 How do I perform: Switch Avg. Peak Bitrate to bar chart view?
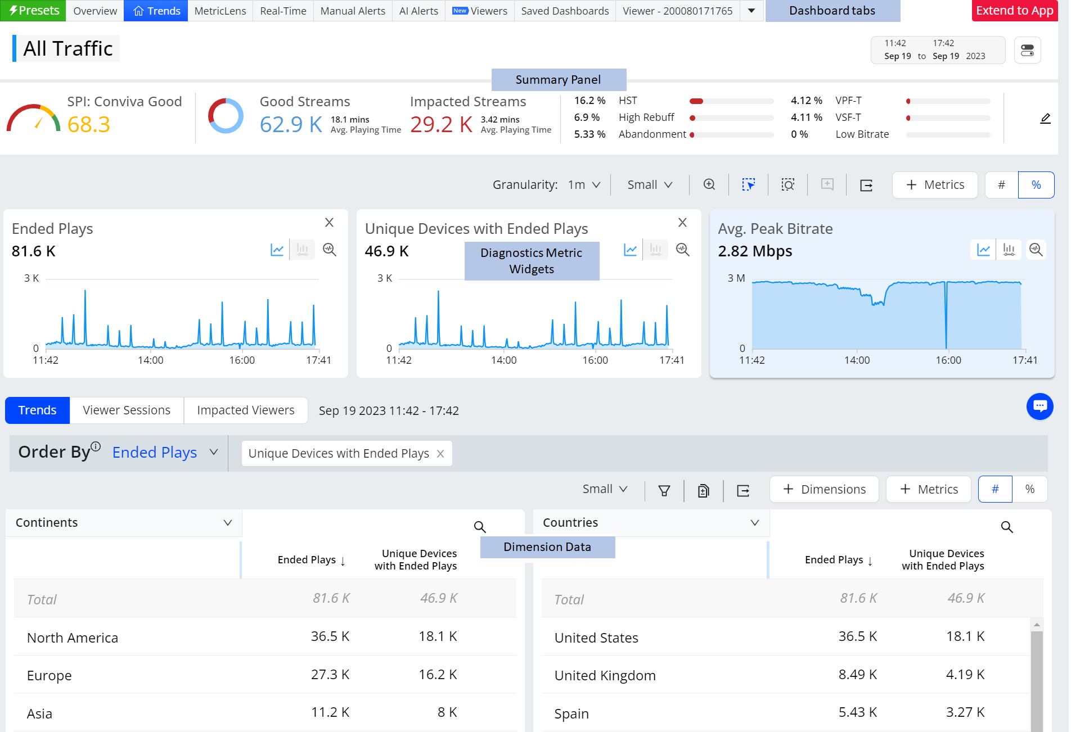click(1009, 250)
